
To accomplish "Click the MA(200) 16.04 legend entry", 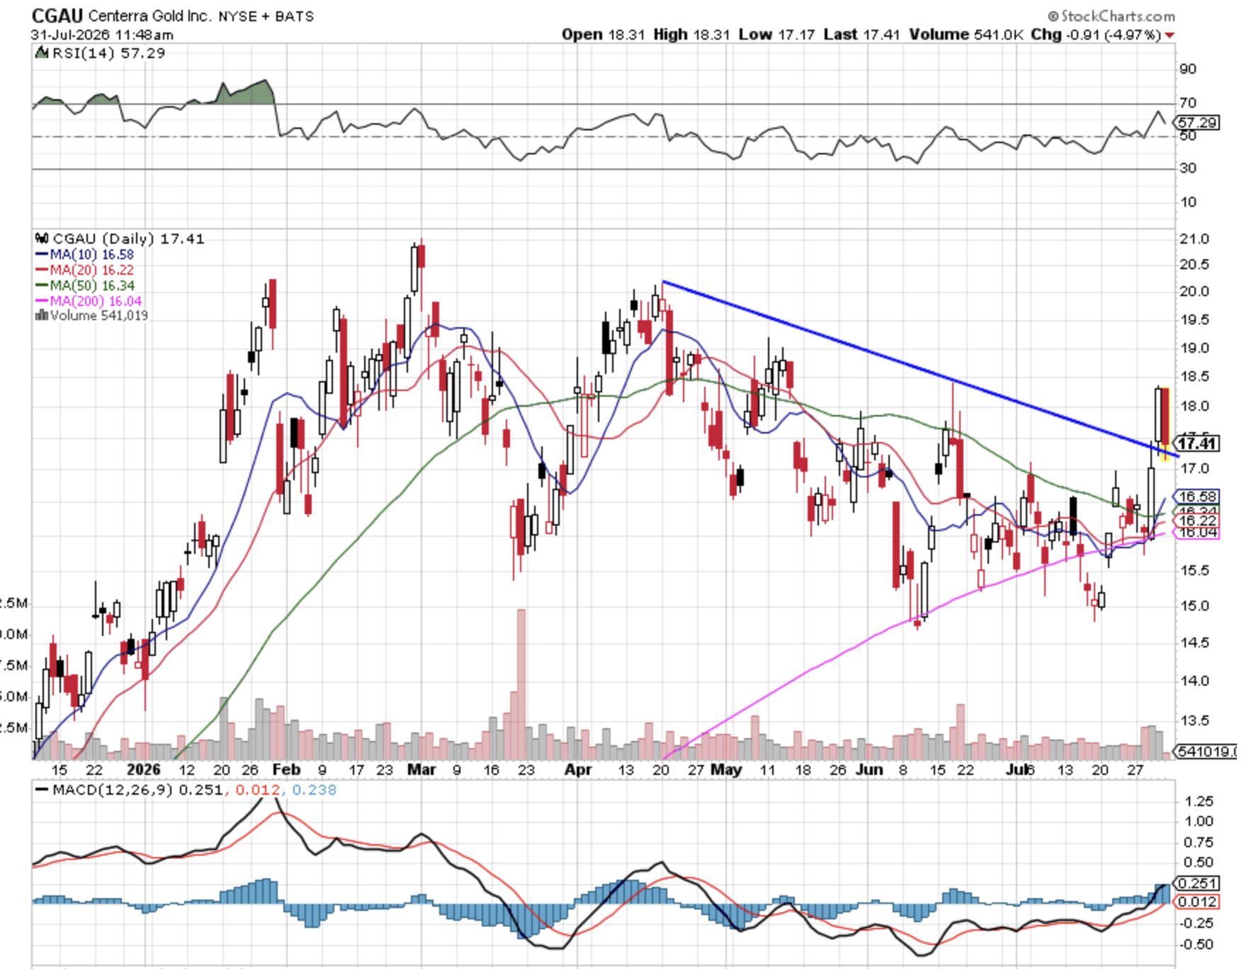I will point(89,301).
